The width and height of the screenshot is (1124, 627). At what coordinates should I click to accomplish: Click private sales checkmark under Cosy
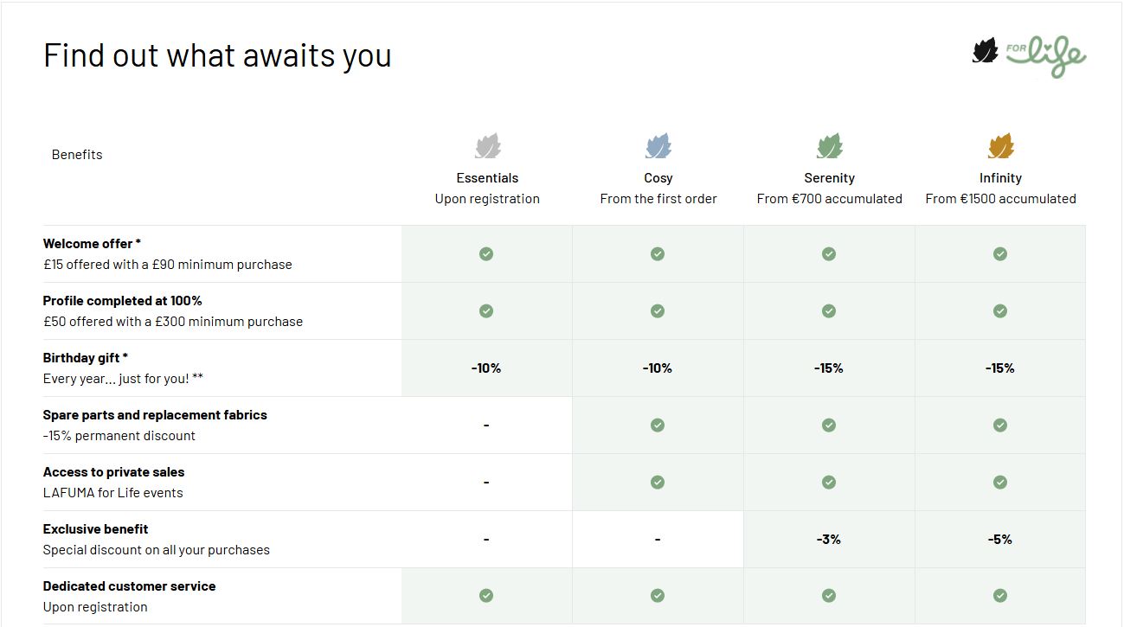point(658,482)
